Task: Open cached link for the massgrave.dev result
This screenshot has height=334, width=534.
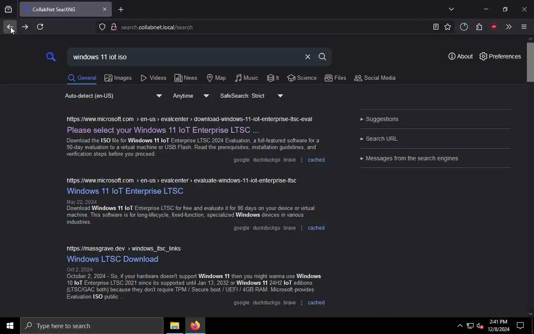Action: click(x=316, y=303)
